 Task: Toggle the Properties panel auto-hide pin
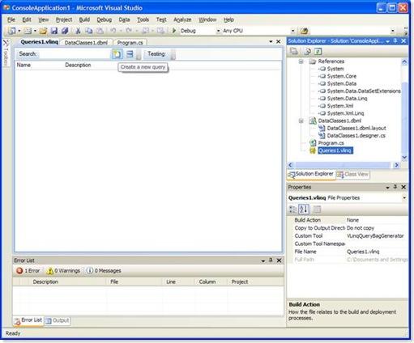[x=395, y=187]
